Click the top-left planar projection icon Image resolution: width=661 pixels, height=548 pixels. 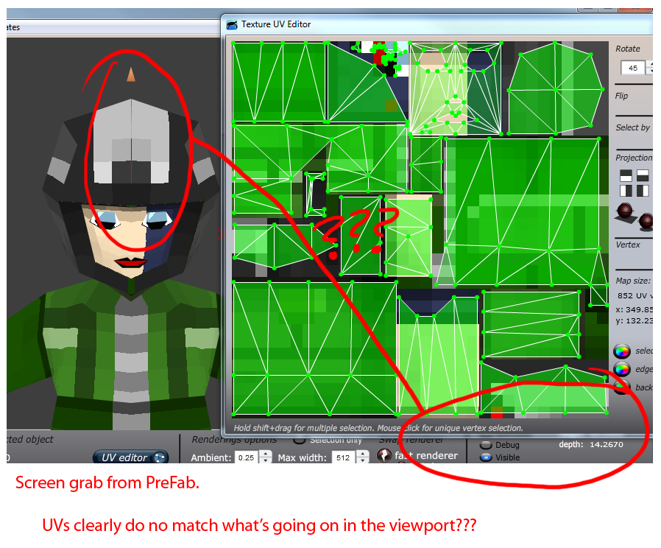(626, 175)
